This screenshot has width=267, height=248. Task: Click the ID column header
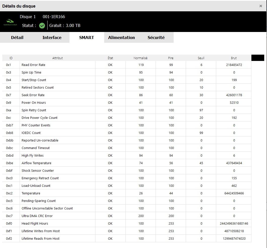click(x=11, y=58)
